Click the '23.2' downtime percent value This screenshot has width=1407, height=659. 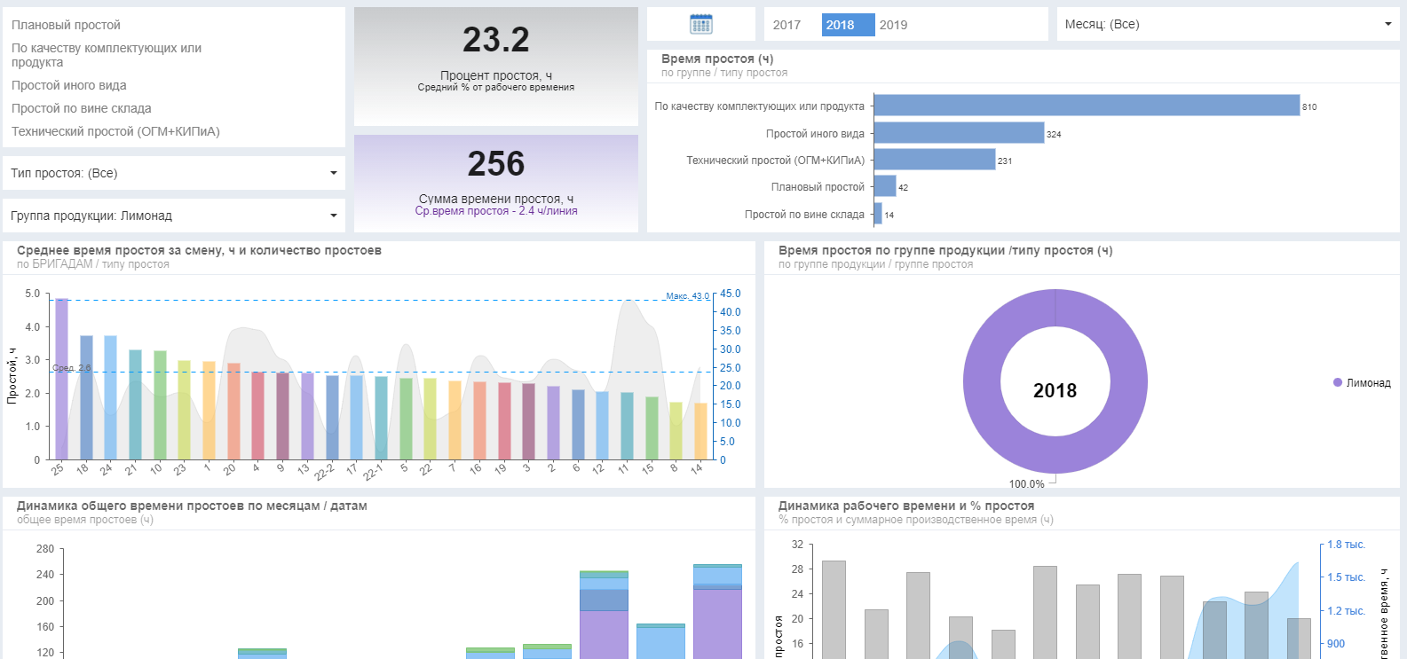click(495, 40)
